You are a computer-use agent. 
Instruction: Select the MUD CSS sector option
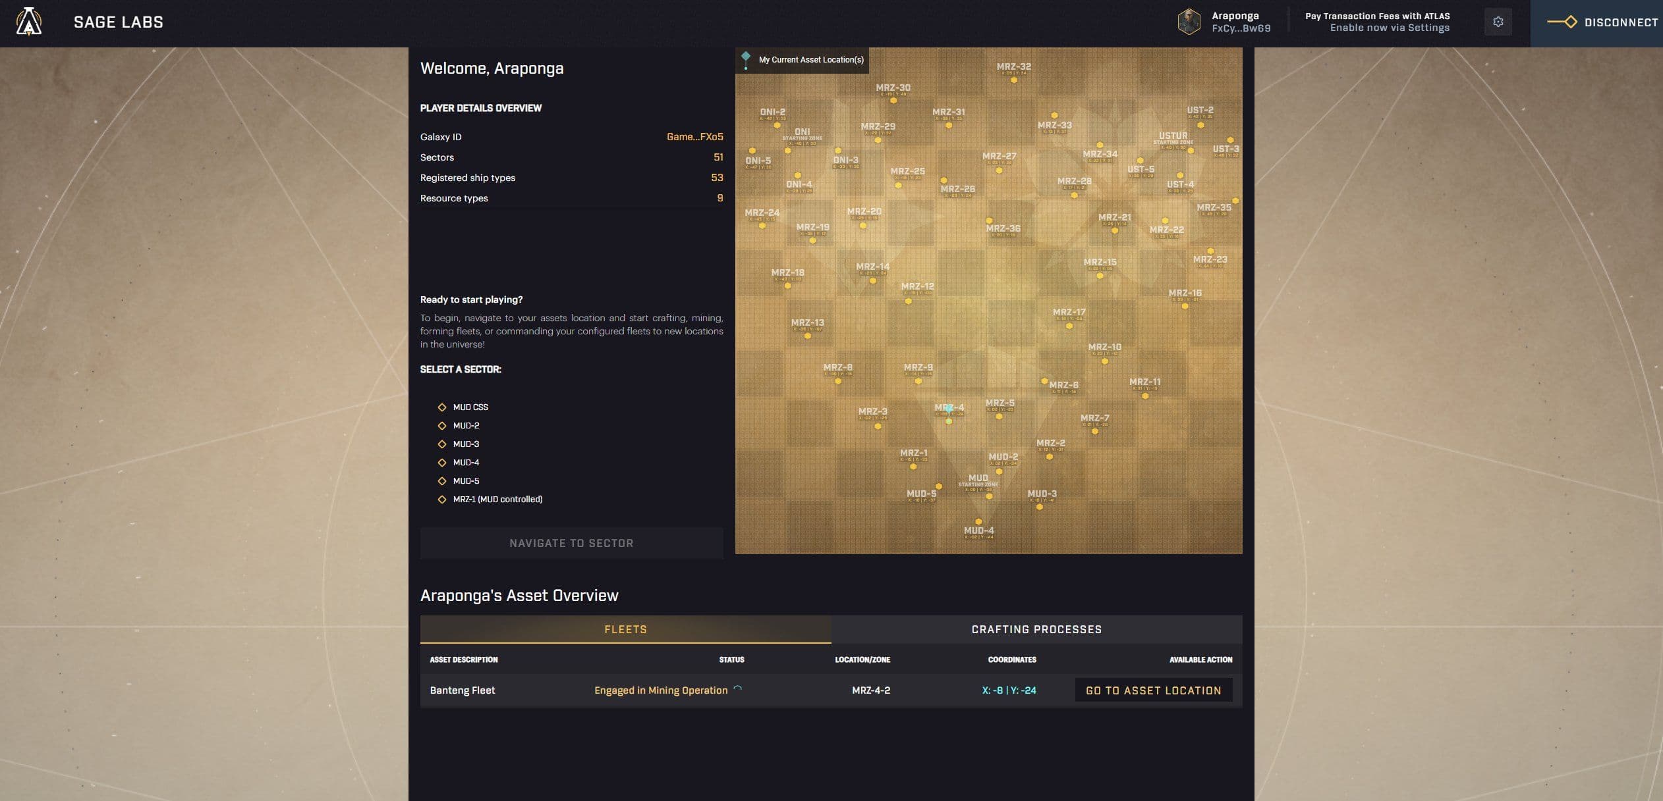pos(463,407)
